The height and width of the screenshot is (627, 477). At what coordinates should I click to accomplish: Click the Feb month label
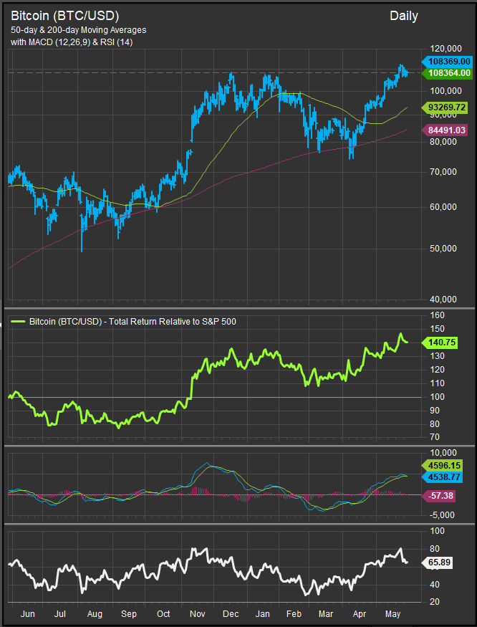294,613
